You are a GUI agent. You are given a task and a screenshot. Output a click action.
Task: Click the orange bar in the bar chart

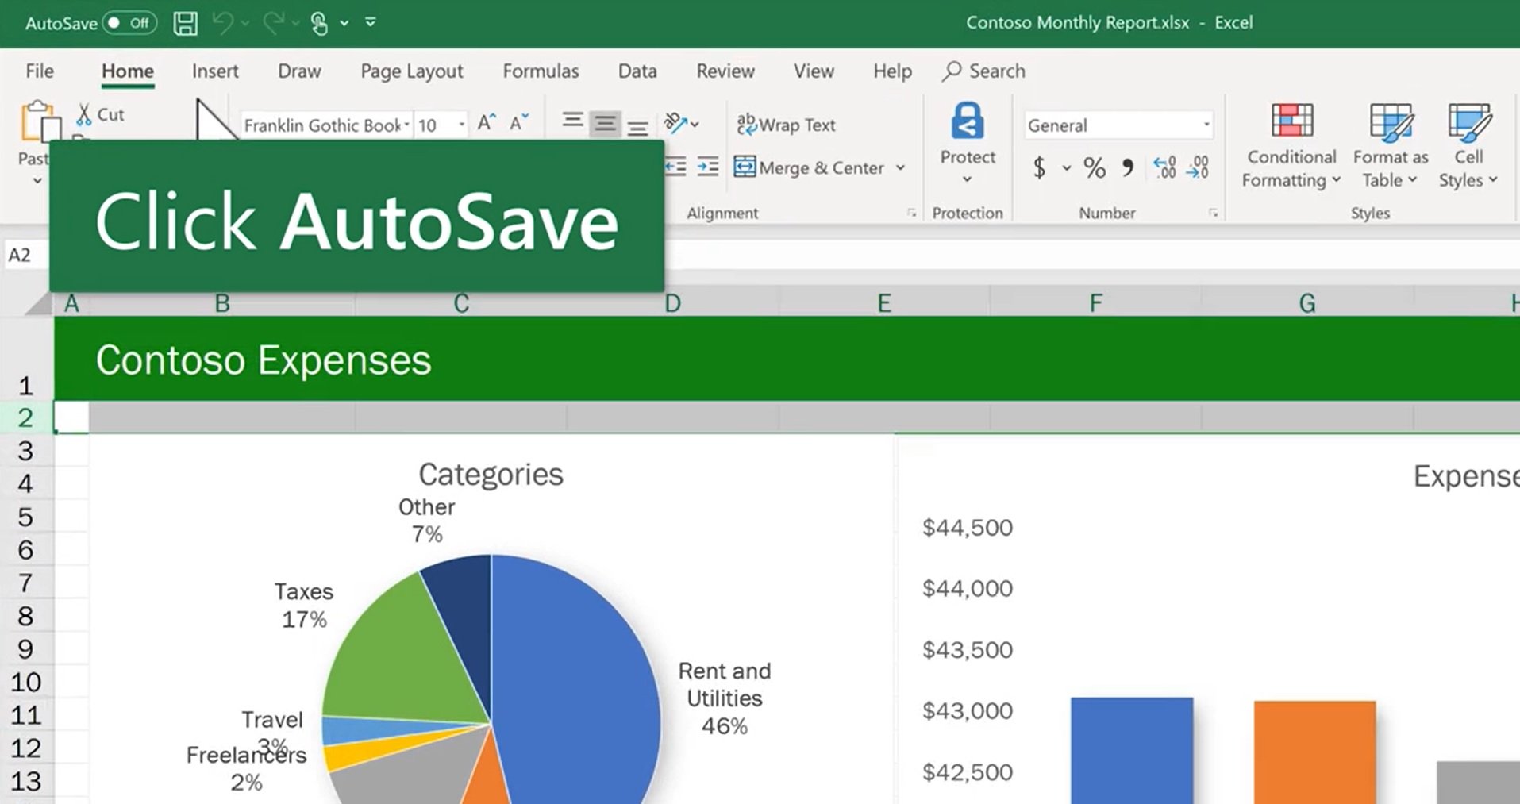point(1314,752)
